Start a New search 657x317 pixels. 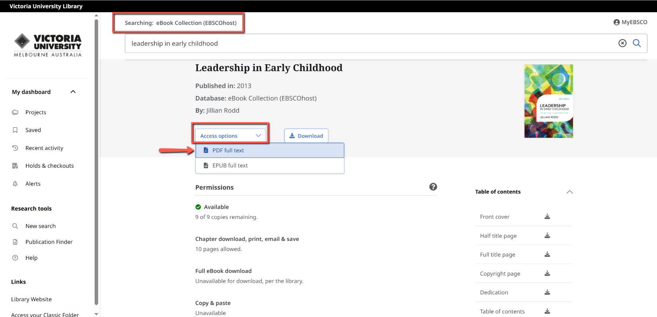click(41, 226)
